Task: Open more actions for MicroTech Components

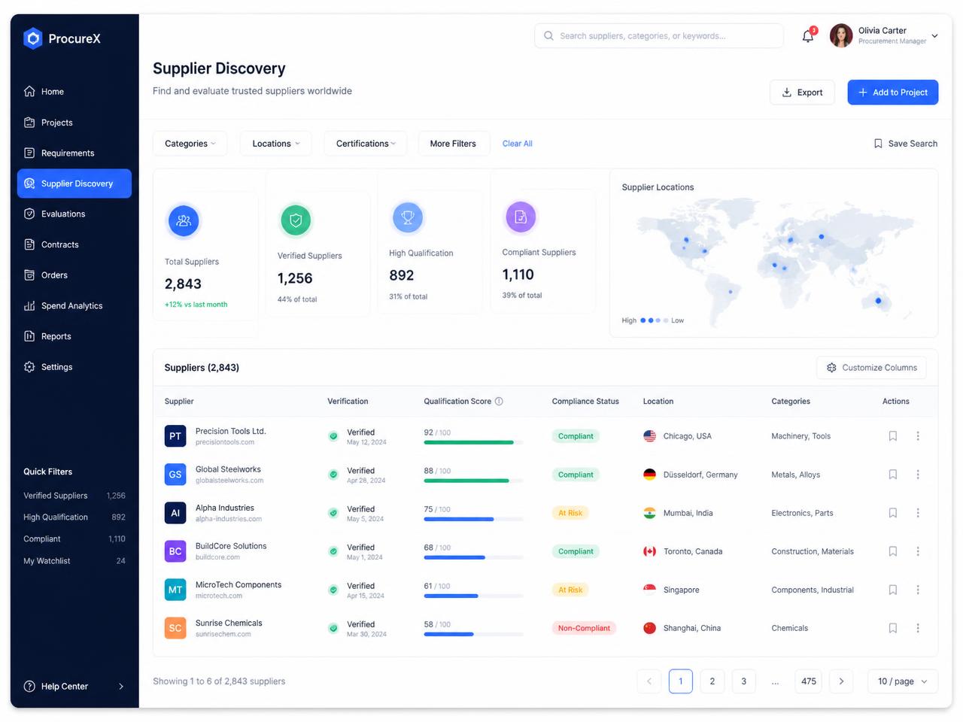Action: pyautogui.click(x=918, y=590)
